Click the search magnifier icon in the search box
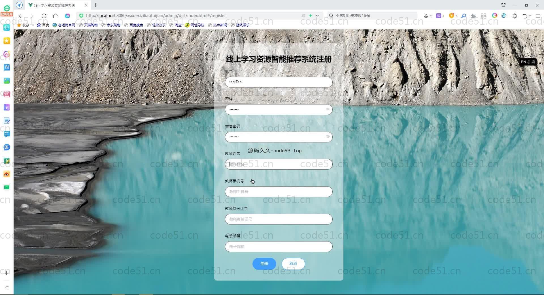The width and height of the screenshot is (544, 295). pyautogui.click(x=331, y=16)
